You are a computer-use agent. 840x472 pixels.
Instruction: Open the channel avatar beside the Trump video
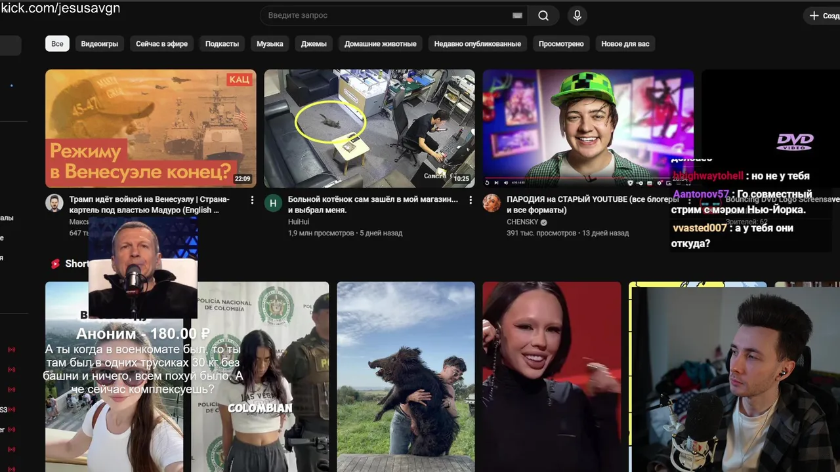[54, 203]
